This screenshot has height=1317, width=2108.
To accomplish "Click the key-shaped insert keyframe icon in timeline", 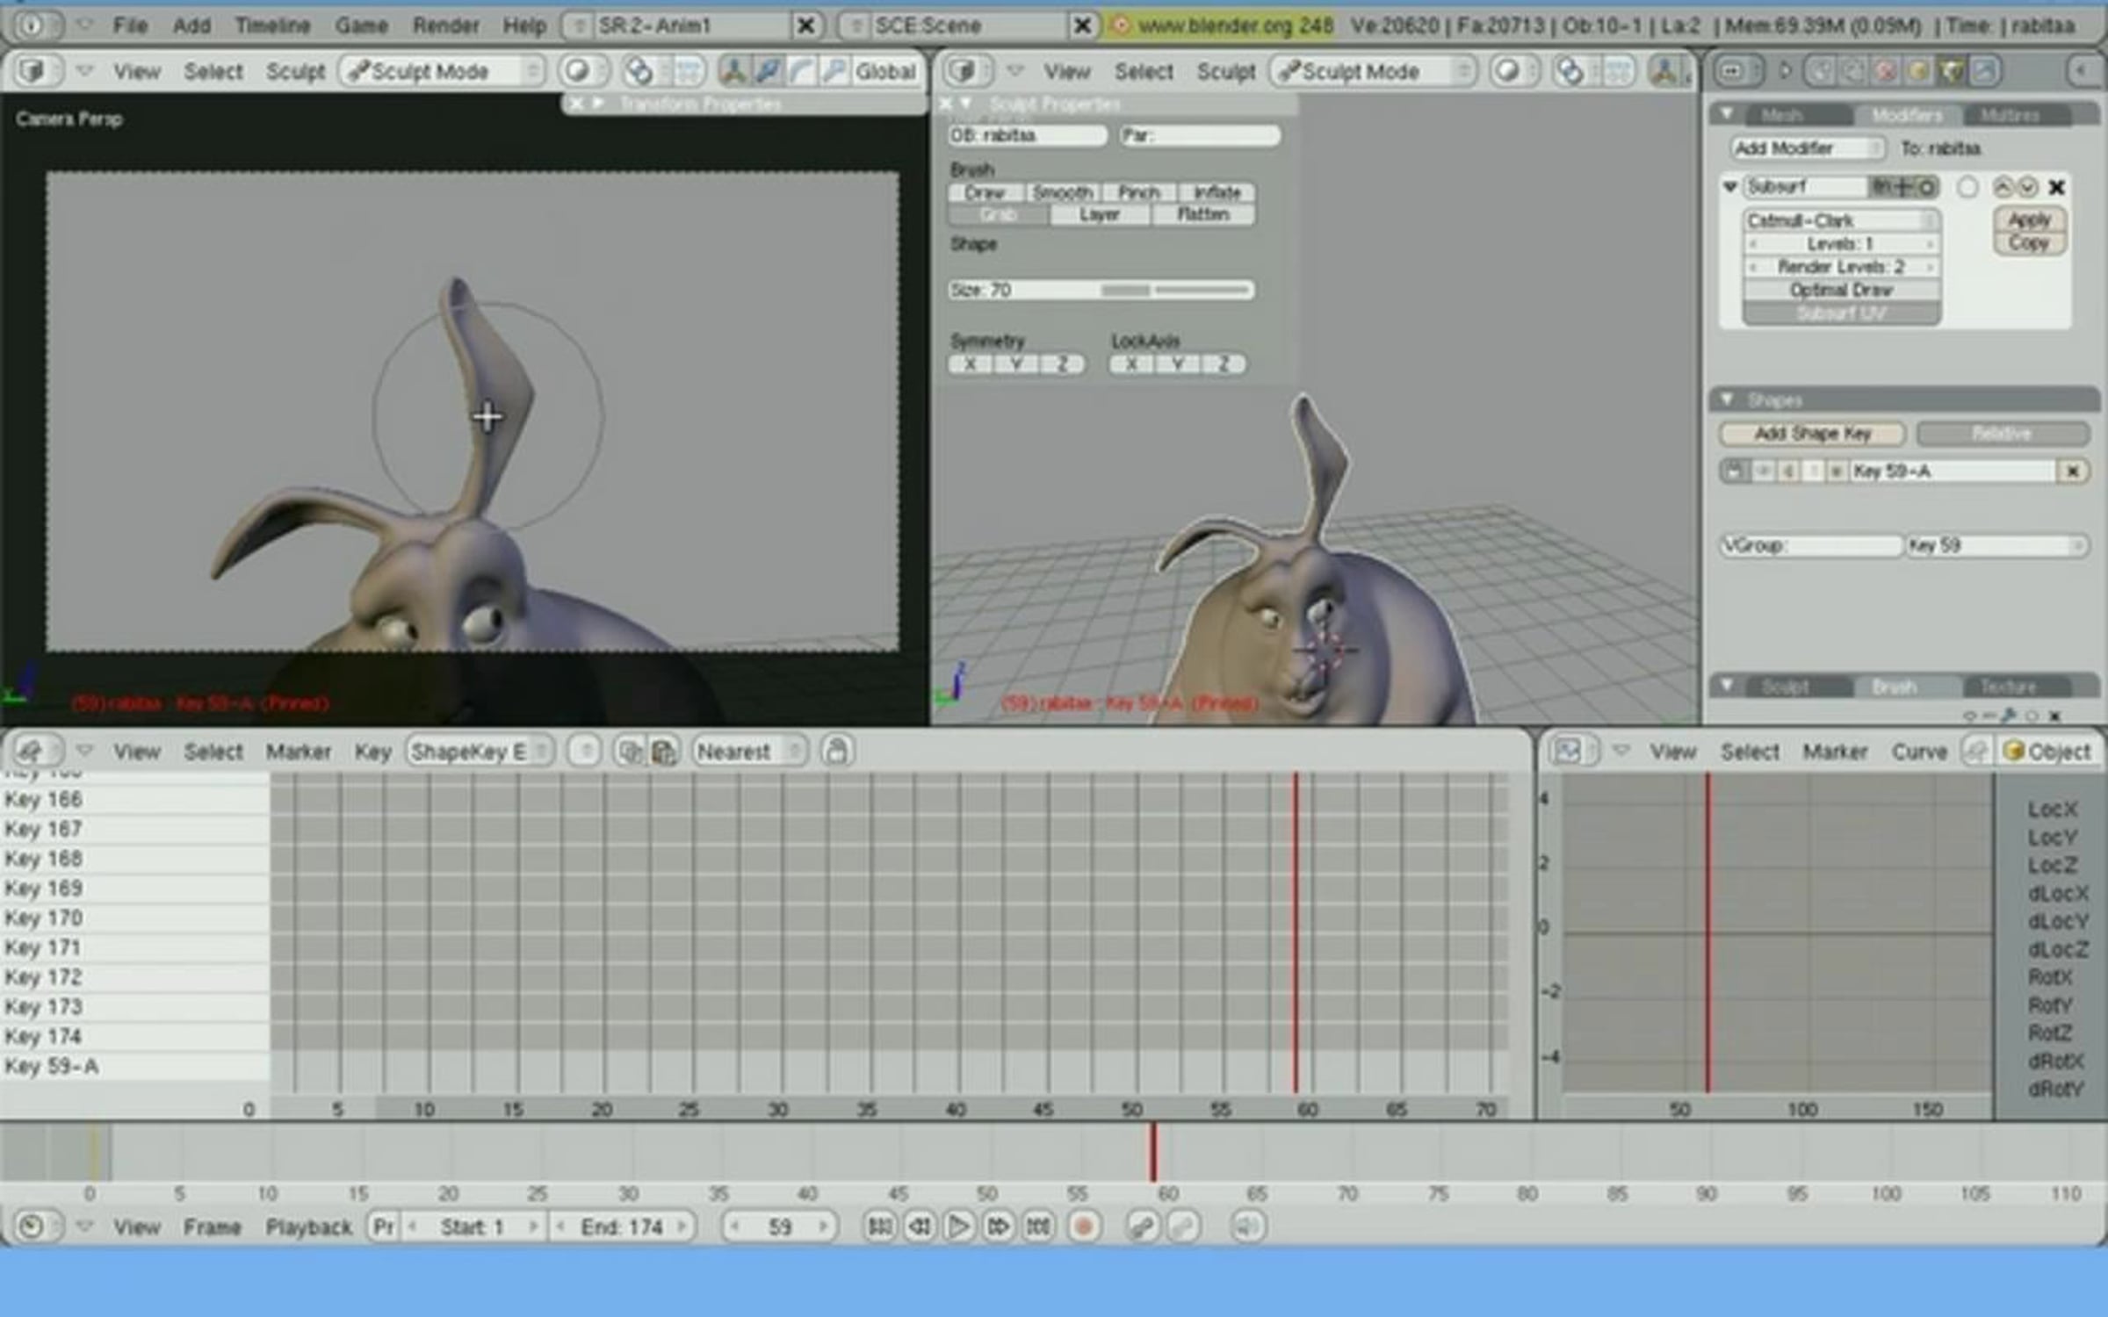I will [1142, 1226].
